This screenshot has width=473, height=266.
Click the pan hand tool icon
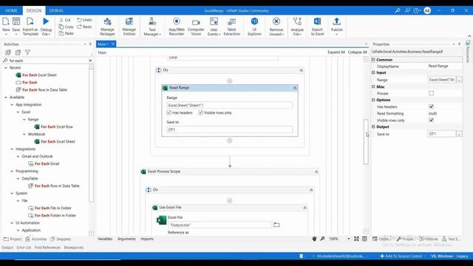click(314, 239)
